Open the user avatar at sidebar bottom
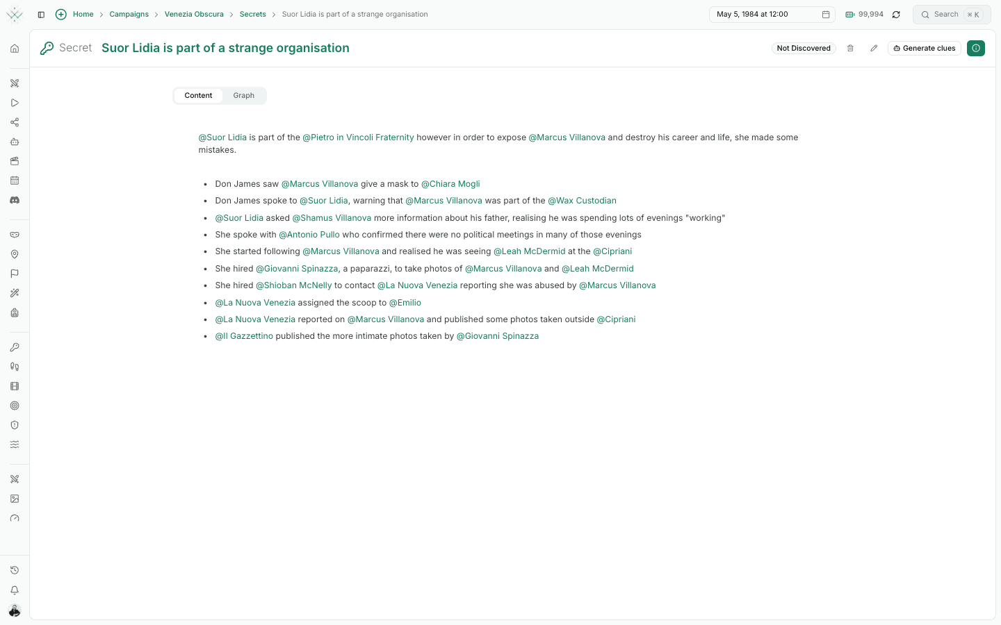 15,610
